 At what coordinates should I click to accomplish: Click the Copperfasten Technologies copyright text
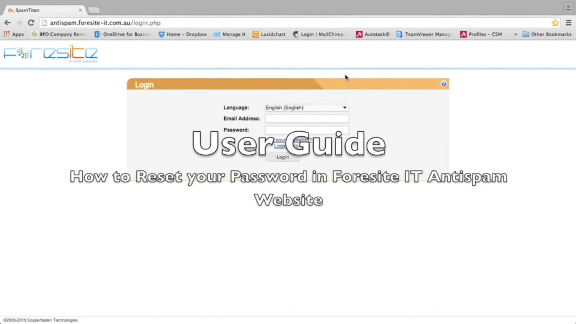click(x=40, y=320)
